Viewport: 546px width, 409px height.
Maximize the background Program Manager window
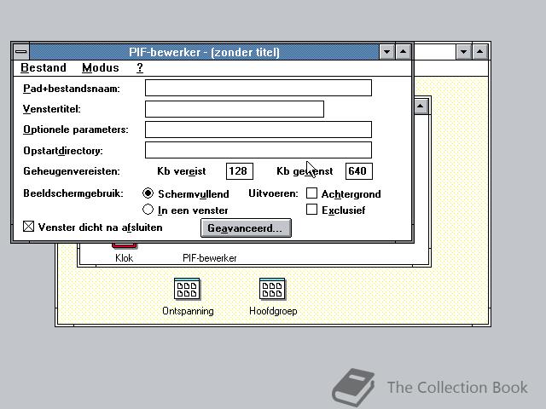tap(479, 52)
